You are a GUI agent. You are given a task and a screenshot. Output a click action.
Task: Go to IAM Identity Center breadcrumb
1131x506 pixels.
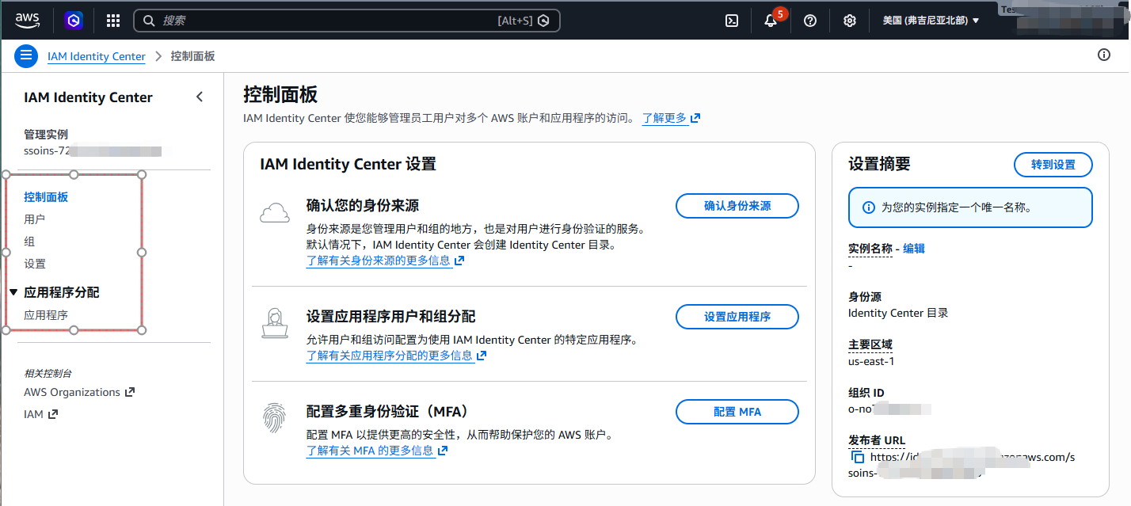point(97,56)
